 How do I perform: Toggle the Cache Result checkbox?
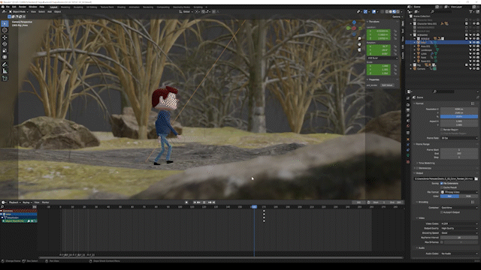pos(442,187)
